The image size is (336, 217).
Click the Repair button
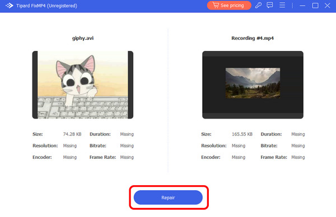(x=168, y=197)
